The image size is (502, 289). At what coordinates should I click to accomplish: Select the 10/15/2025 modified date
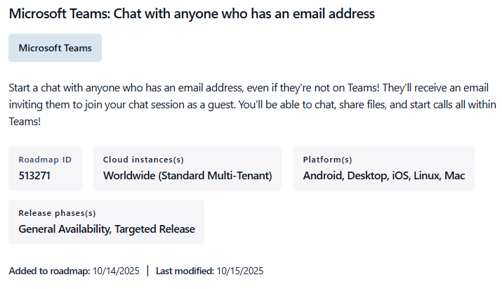(x=240, y=271)
